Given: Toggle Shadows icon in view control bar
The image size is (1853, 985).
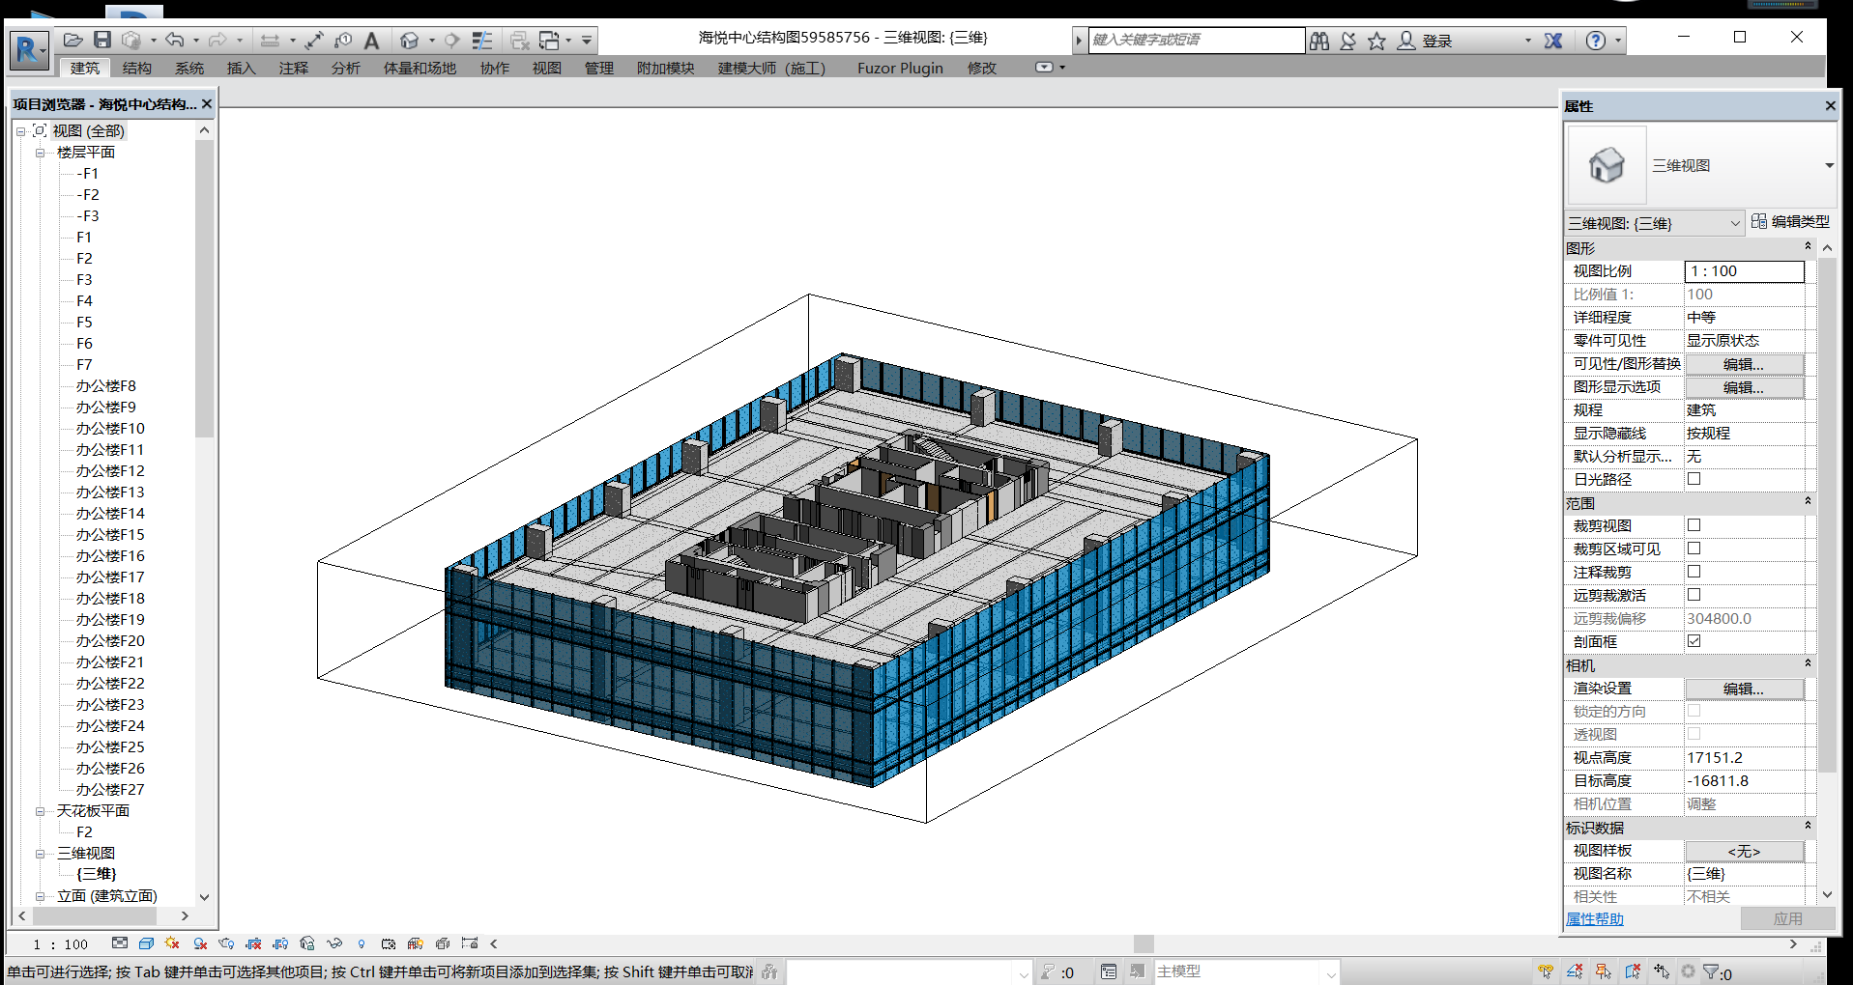Looking at the screenshot, I should 200,943.
